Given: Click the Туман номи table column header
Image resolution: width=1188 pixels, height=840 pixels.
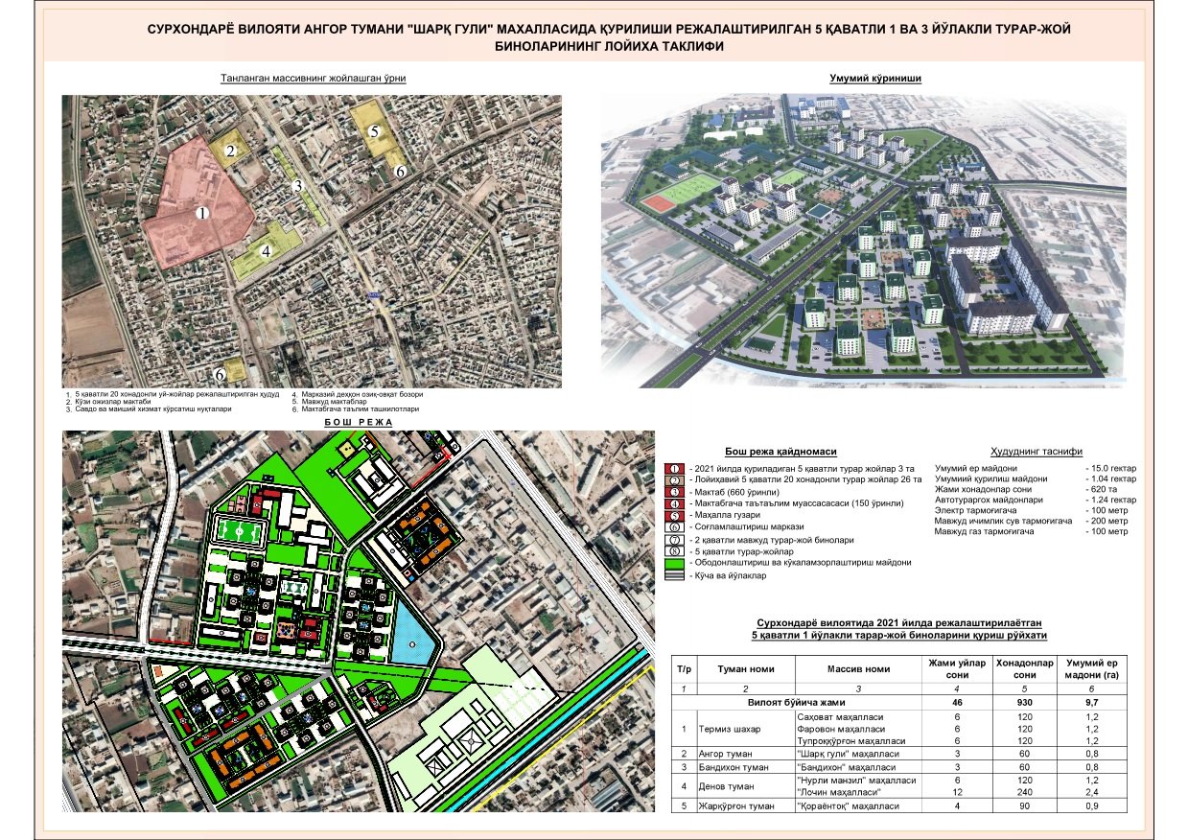Looking at the screenshot, I should (743, 668).
